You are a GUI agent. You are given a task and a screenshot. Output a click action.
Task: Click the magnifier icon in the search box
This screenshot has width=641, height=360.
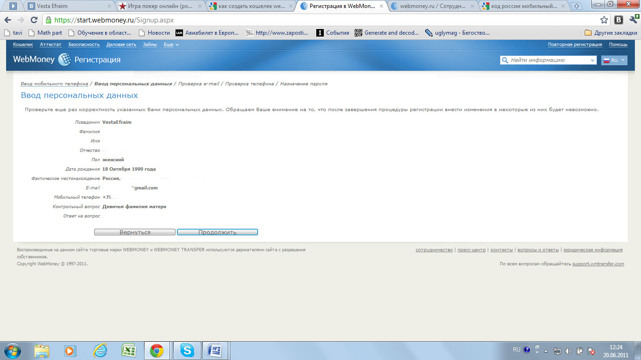coord(505,60)
